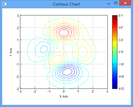Screen dimensions: 133x107
Task: Minimize the Contour Chart window
Action: tap(109, 4)
